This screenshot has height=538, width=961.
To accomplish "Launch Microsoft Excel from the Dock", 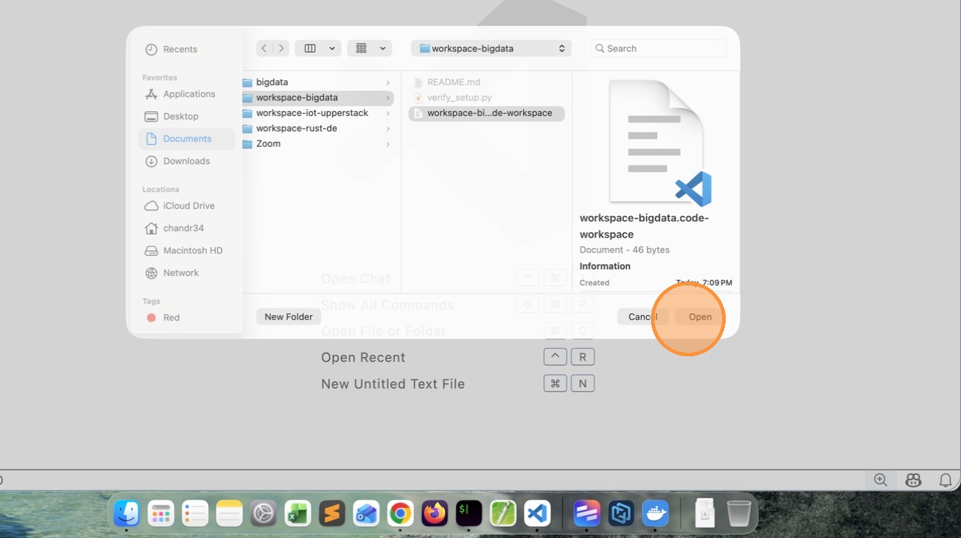I will coord(298,514).
